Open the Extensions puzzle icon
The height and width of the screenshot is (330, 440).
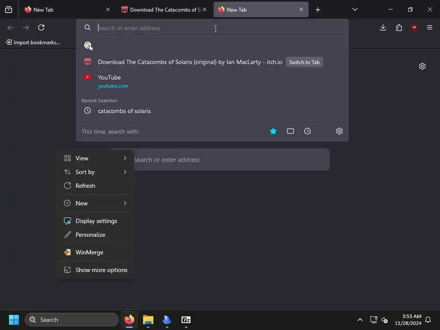click(x=399, y=27)
